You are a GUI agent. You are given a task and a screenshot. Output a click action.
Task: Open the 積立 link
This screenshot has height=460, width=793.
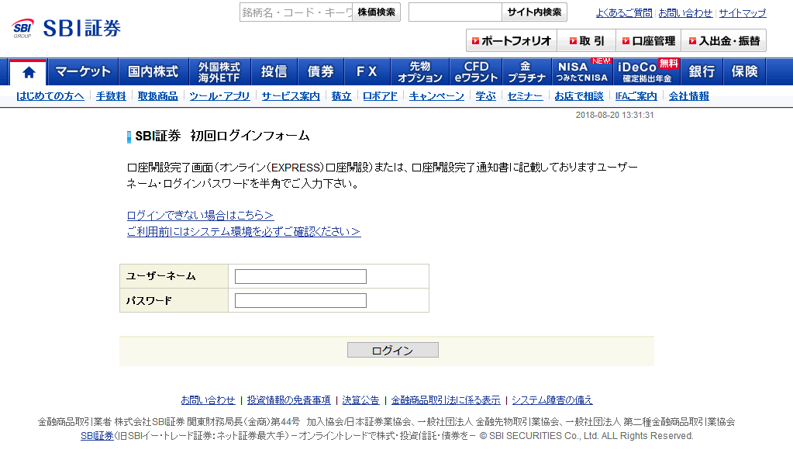pyautogui.click(x=341, y=96)
